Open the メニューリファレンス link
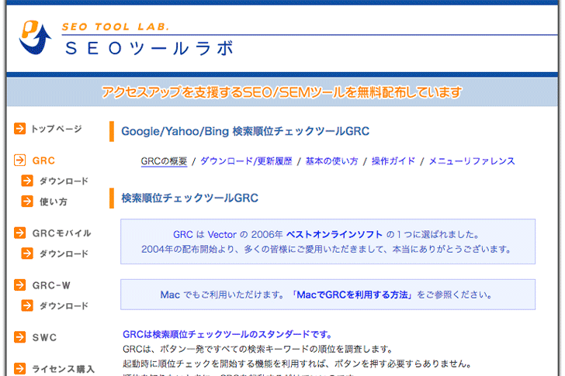Viewport: 565px width, 376px height. (472, 161)
